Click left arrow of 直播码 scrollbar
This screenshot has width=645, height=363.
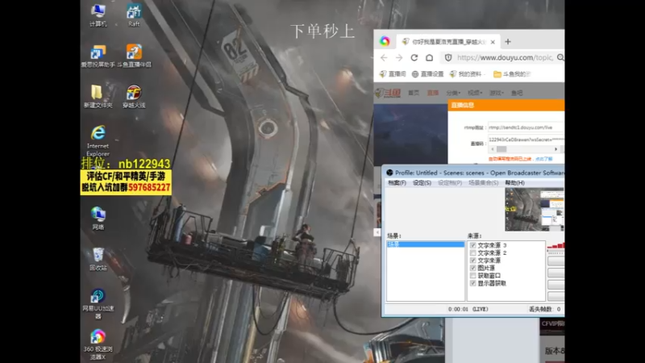click(492, 149)
